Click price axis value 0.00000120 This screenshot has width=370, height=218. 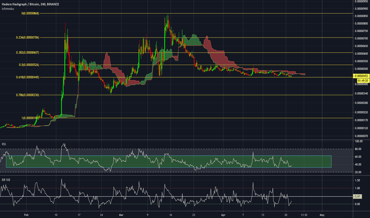361,128
